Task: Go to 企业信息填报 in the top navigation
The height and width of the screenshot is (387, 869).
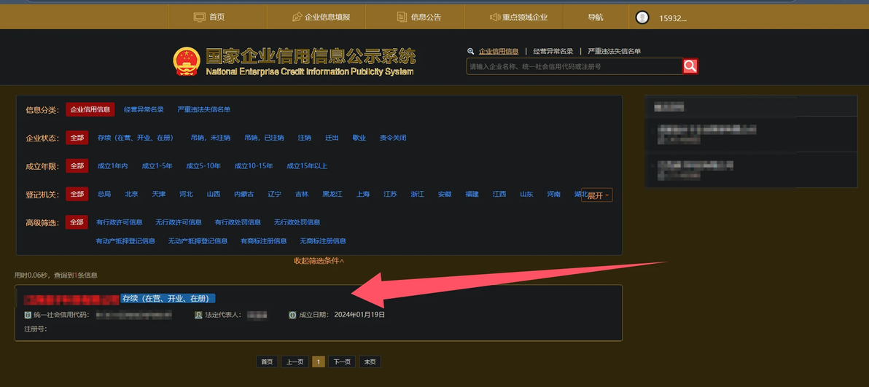Action: coord(327,17)
